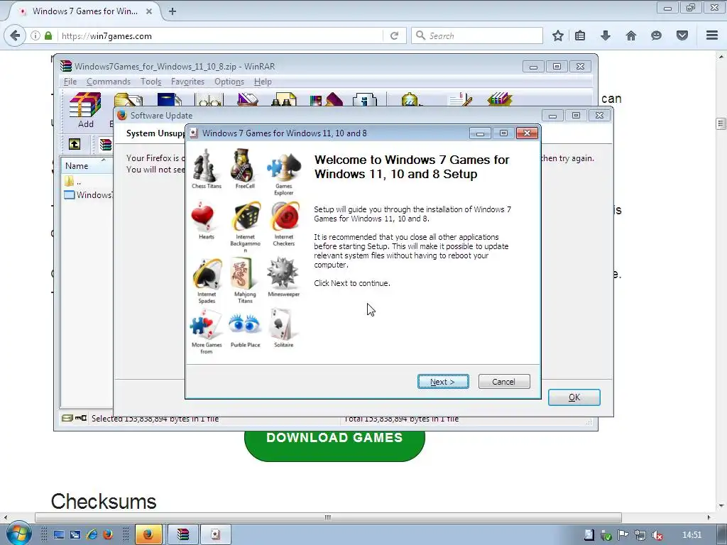
Task: Open WinRAR Options menu
Action: (x=229, y=82)
